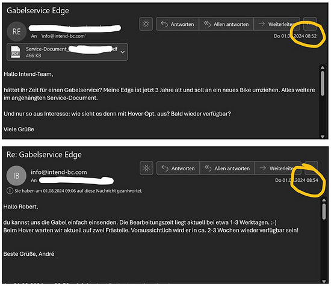Screen dimensions: 331x286
Task: Toggle dark mode sun icon in first email
Action: (146, 24)
